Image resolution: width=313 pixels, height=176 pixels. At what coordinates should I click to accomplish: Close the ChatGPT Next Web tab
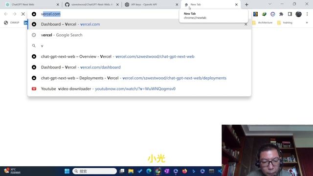pyautogui.click(x=58, y=4)
